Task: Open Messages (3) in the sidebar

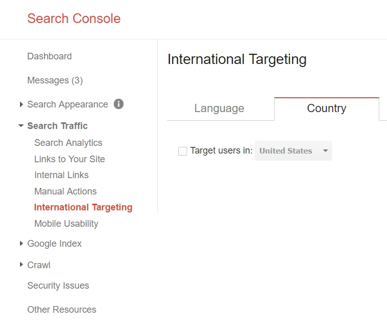Action: 55,80
